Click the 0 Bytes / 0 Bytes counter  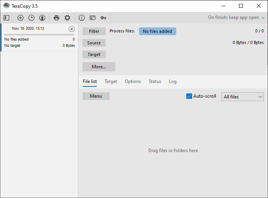click(248, 42)
